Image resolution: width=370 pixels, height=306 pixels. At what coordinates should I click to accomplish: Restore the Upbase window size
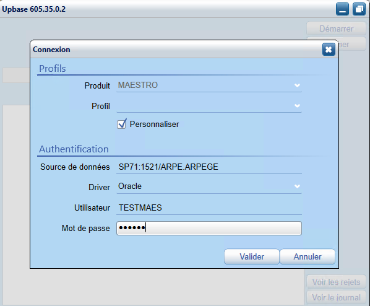(359, 9)
